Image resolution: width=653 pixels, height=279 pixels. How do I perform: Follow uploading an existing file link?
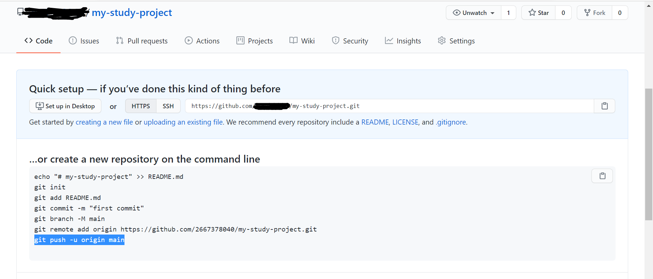pos(183,122)
